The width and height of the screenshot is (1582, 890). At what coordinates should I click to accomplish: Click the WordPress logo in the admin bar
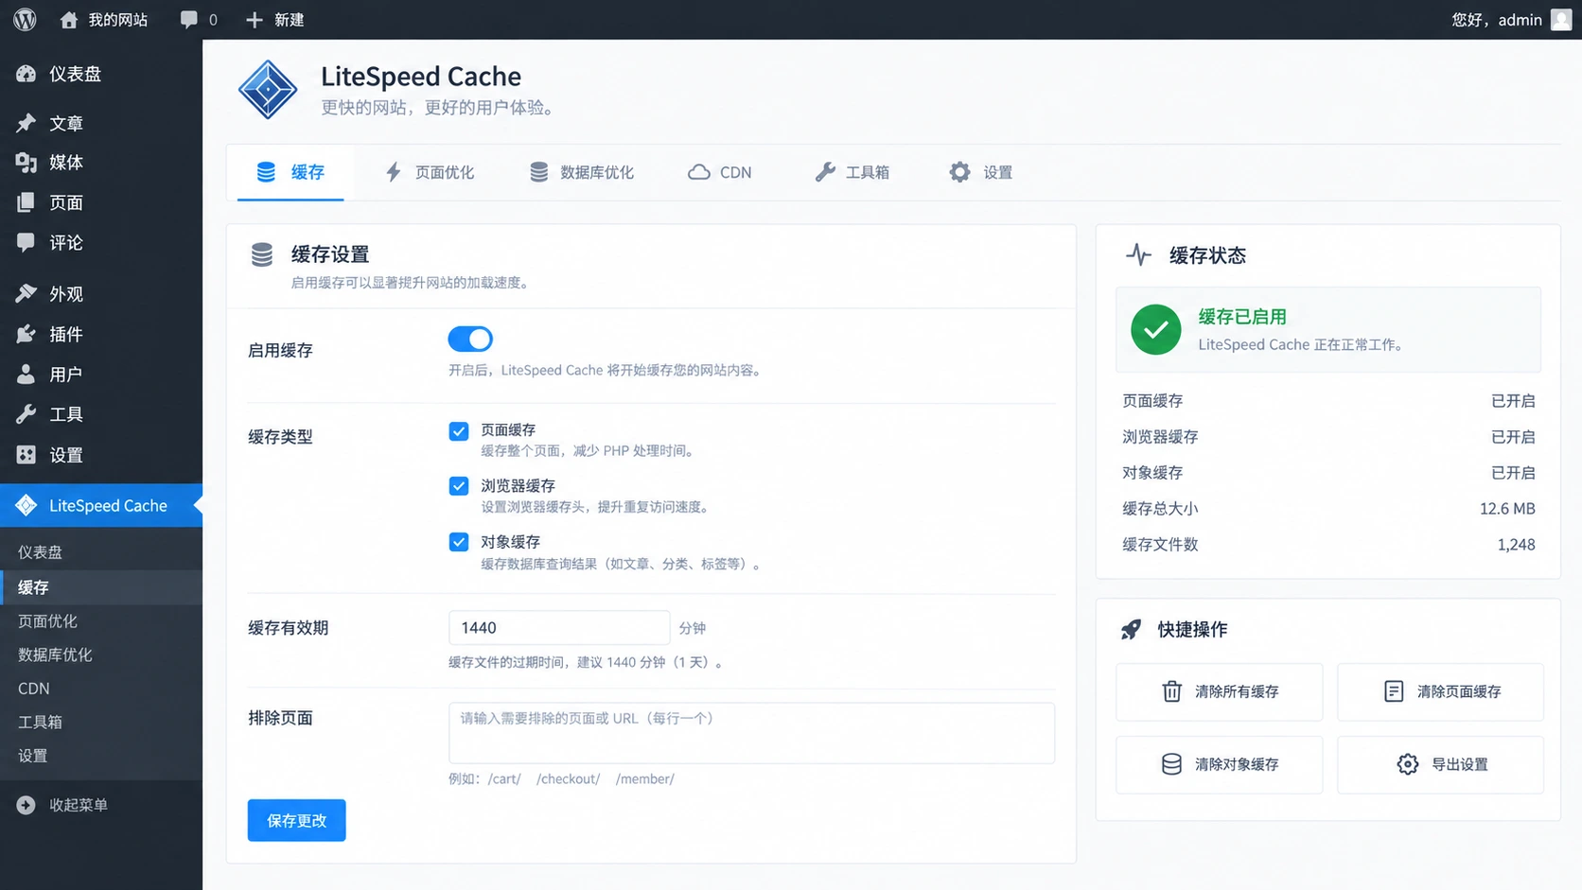[26, 20]
